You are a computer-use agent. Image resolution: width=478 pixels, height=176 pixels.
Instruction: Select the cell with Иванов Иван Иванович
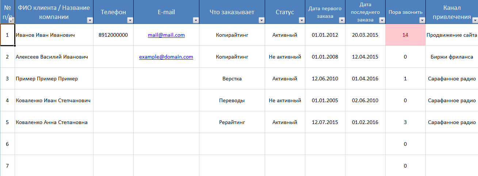click(45, 35)
